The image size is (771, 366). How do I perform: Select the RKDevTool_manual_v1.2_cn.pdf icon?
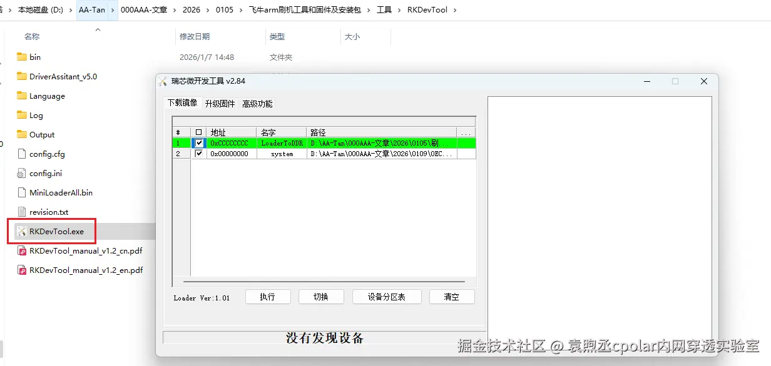click(22, 251)
